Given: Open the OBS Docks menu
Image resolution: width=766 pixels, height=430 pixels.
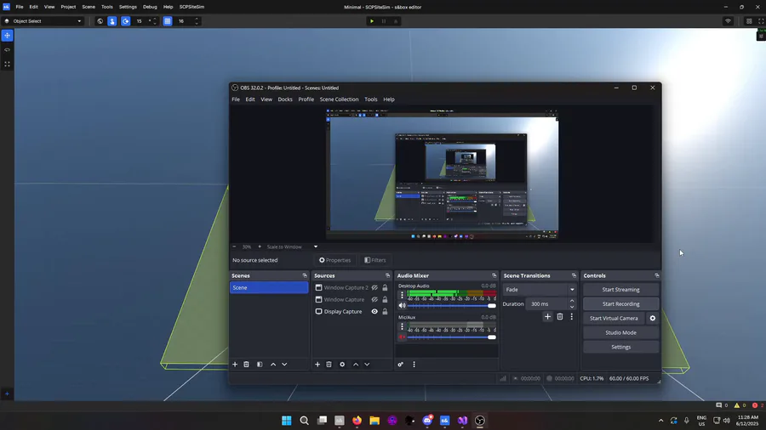Looking at the screenshot, I should tap(285, 99).
